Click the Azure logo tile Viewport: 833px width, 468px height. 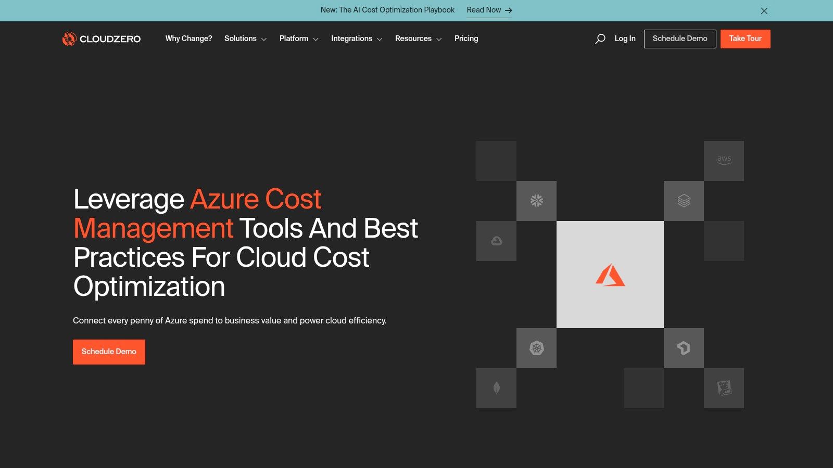(610, 275)
